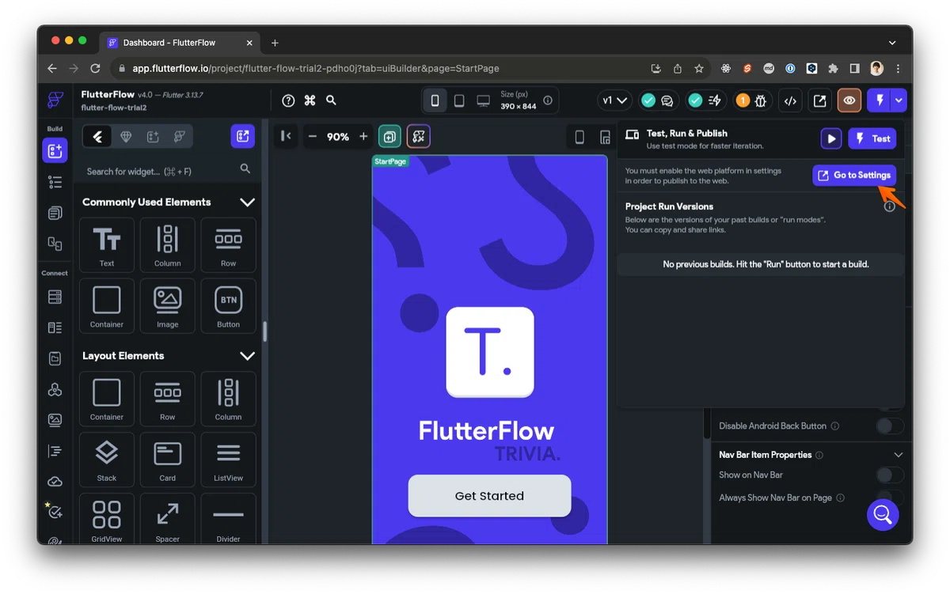Click the Search for widget field
This screenshot has width=950, height=594.
(x=168, y=171)
